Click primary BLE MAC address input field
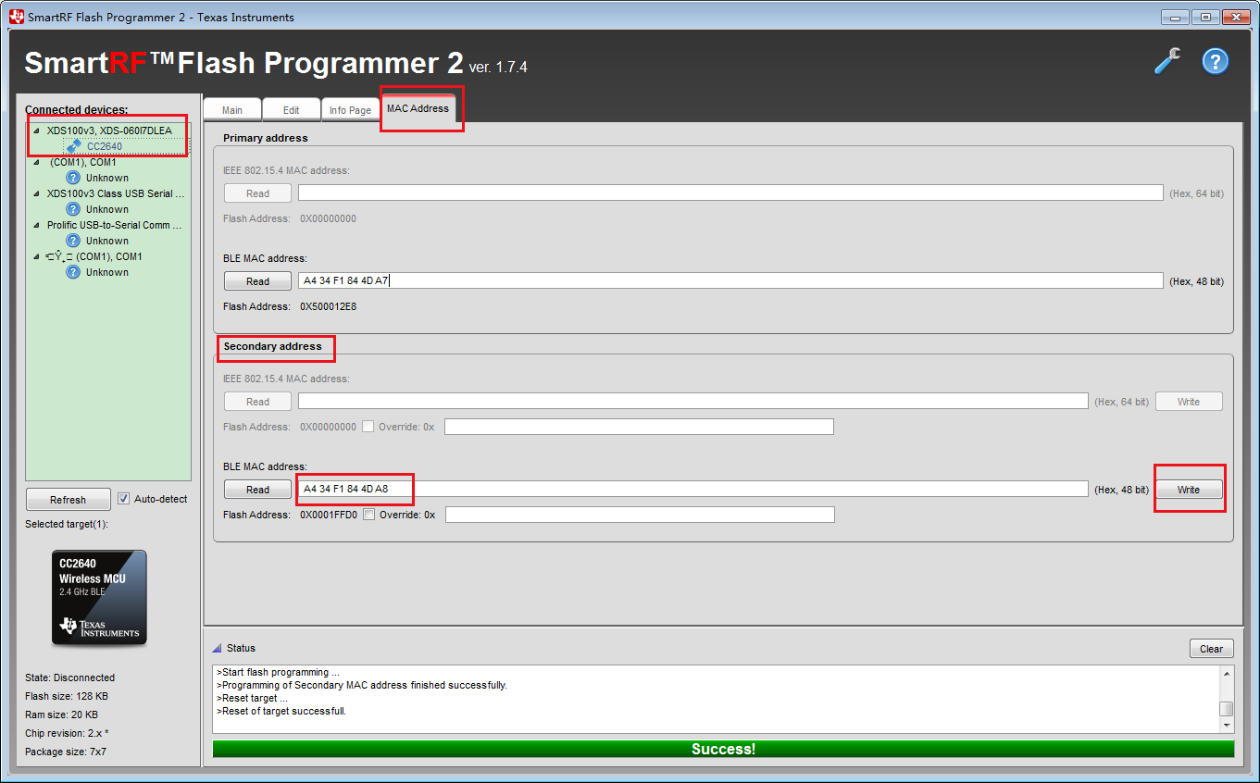This screenshot has width=1260, height=783. point(730,280)
